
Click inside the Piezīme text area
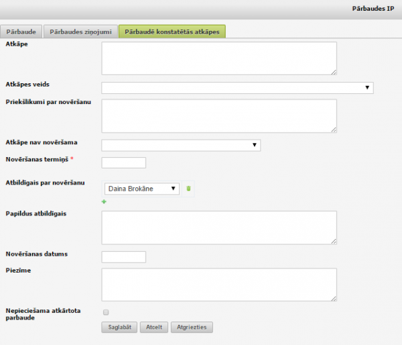218,285
